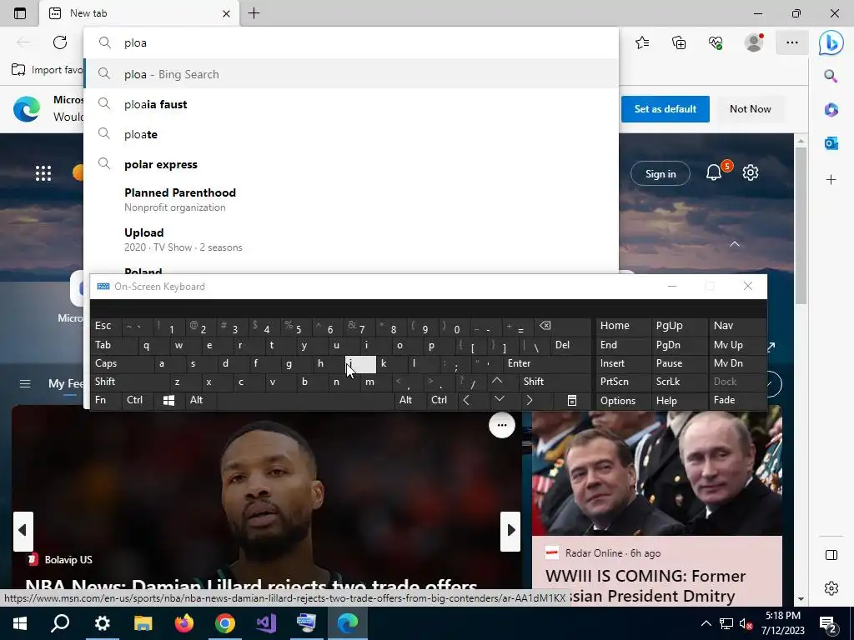854x640 pixels.
Task: Open Visual Studio from the taskbar
Action: point(266,622)
